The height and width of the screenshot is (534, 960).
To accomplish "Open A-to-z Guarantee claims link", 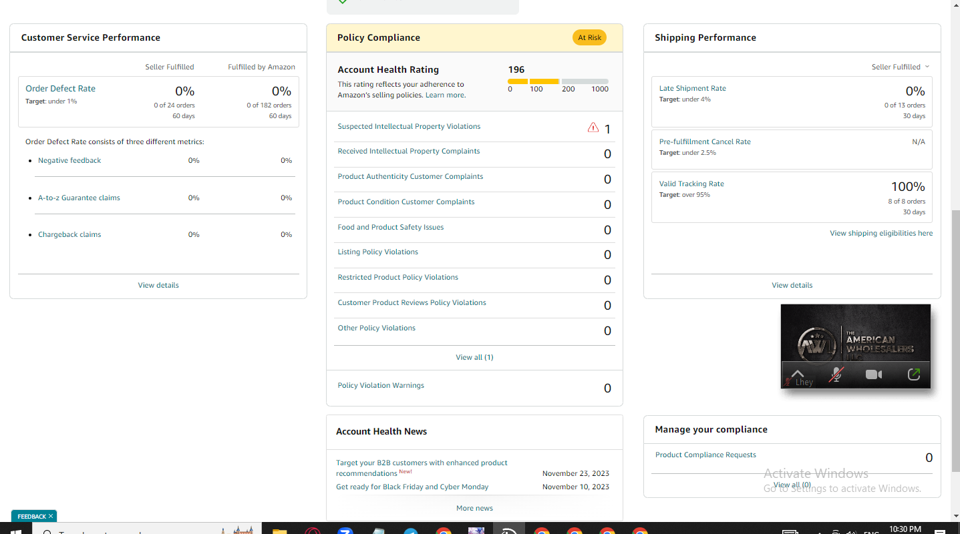I will [79, 198].
